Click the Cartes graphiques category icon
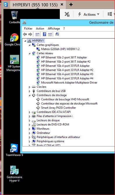The image size is (115, 195). pos(34,45)
